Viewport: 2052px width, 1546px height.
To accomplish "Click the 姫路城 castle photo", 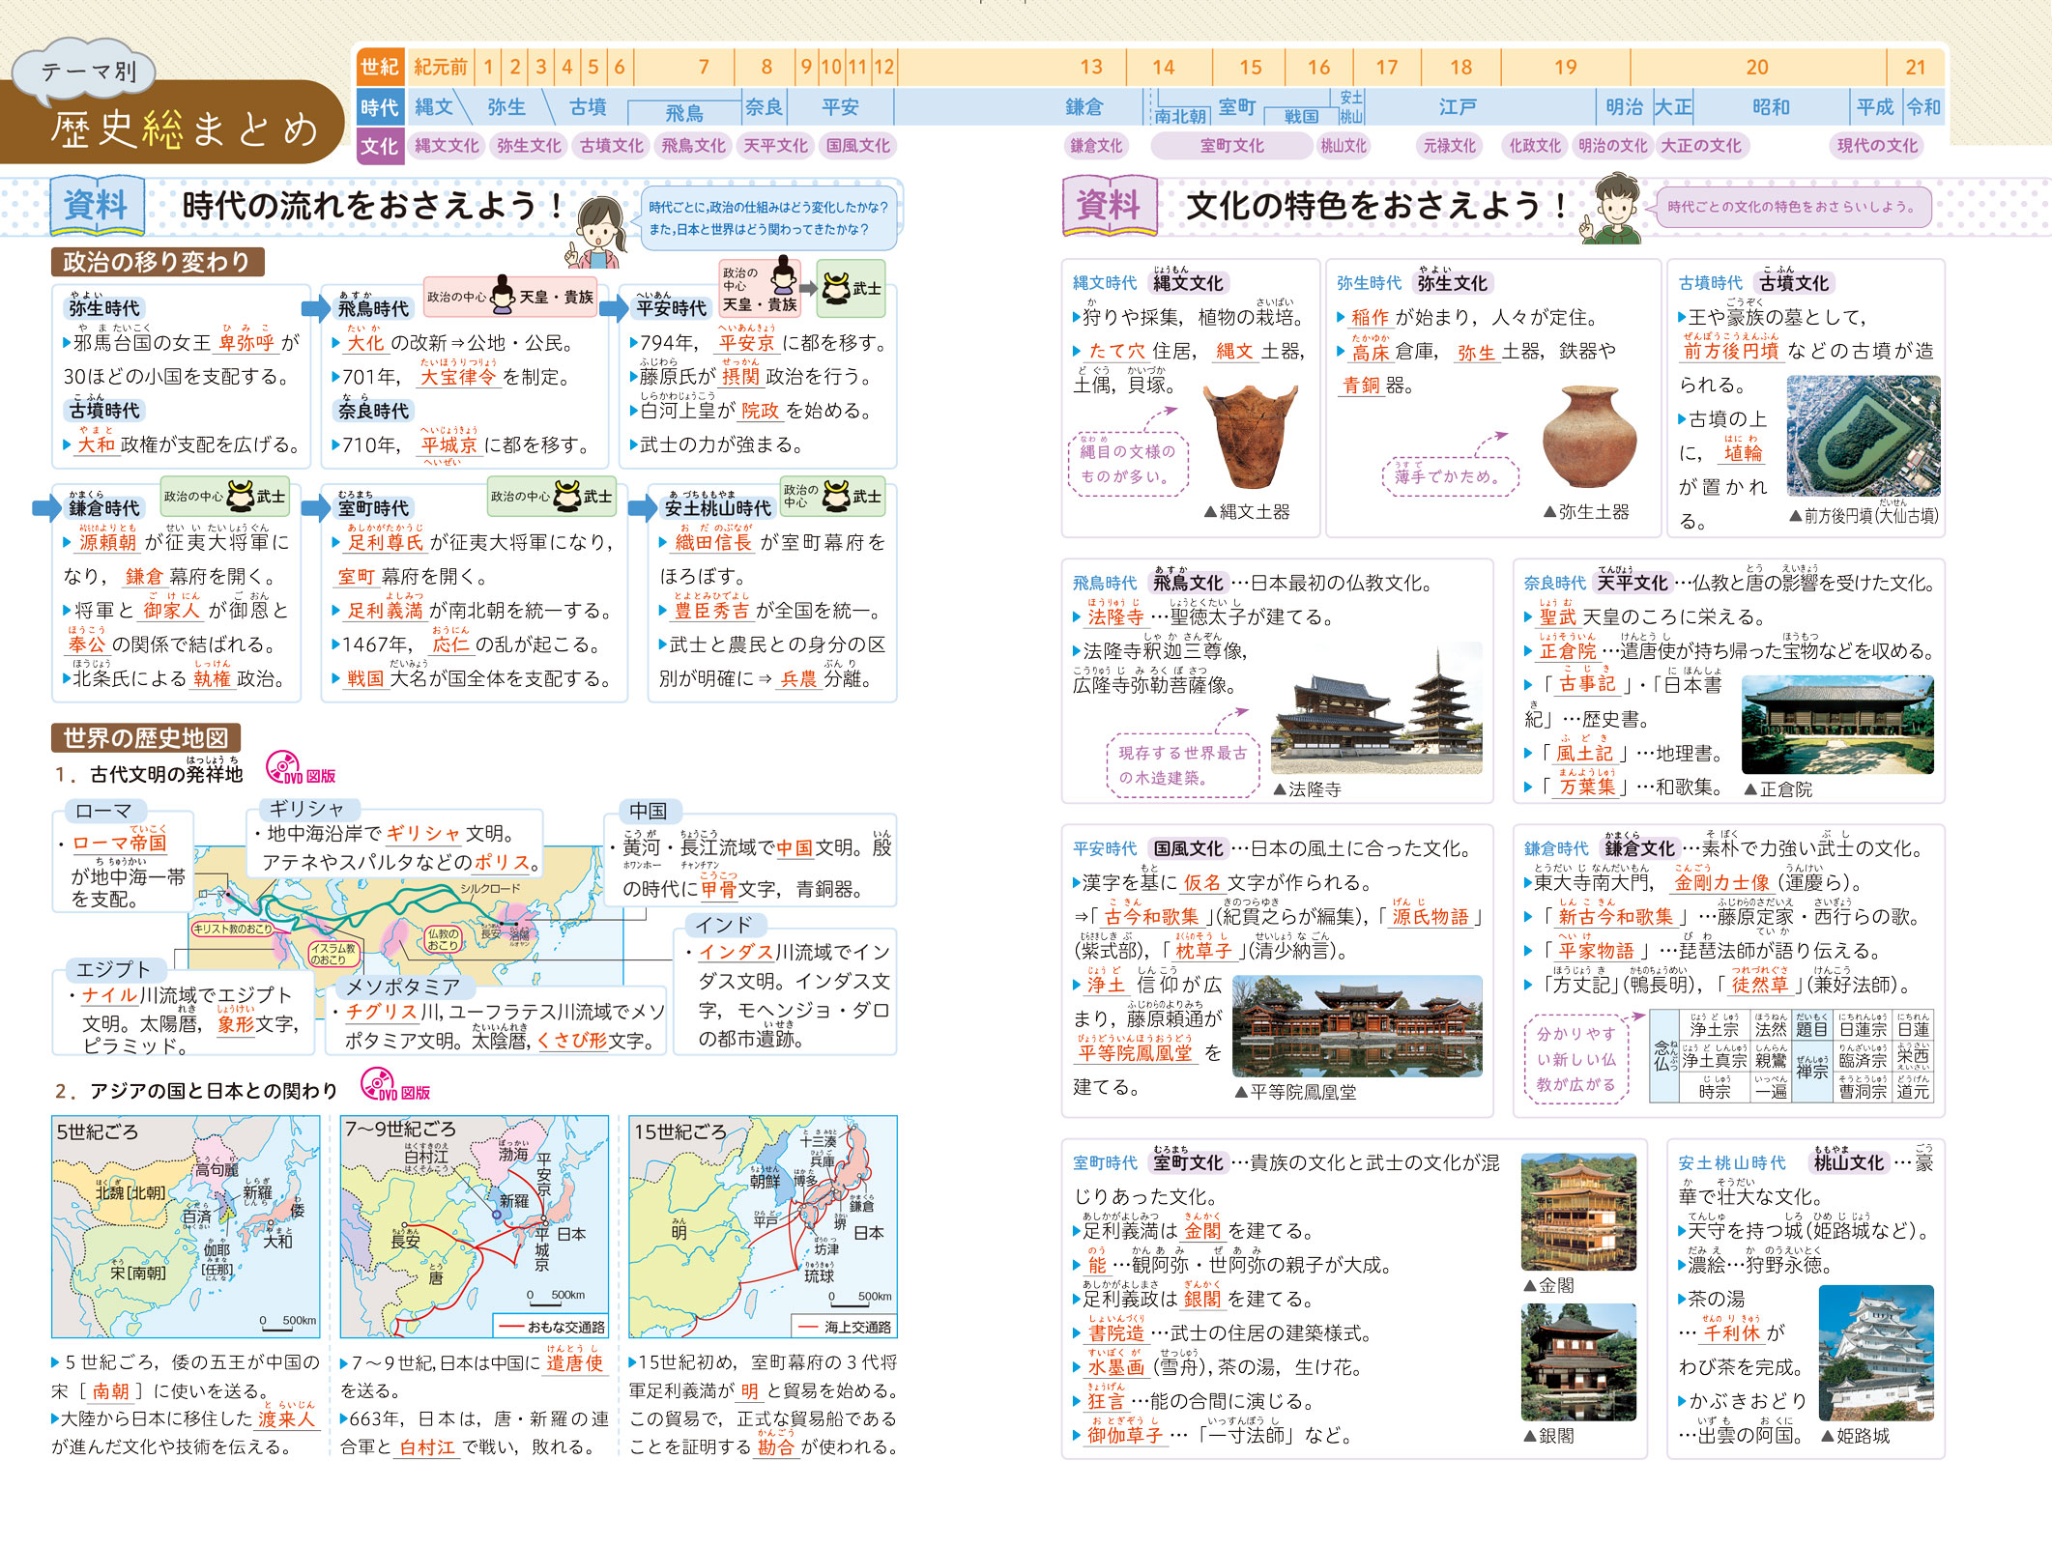I will pos(1876,1353).
